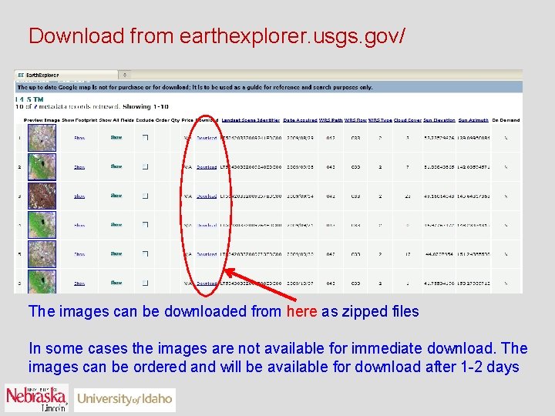Screen dimensions: 555x416
Task: Open the preview thumbnail in row 5
Action: (x=42, y=254)
